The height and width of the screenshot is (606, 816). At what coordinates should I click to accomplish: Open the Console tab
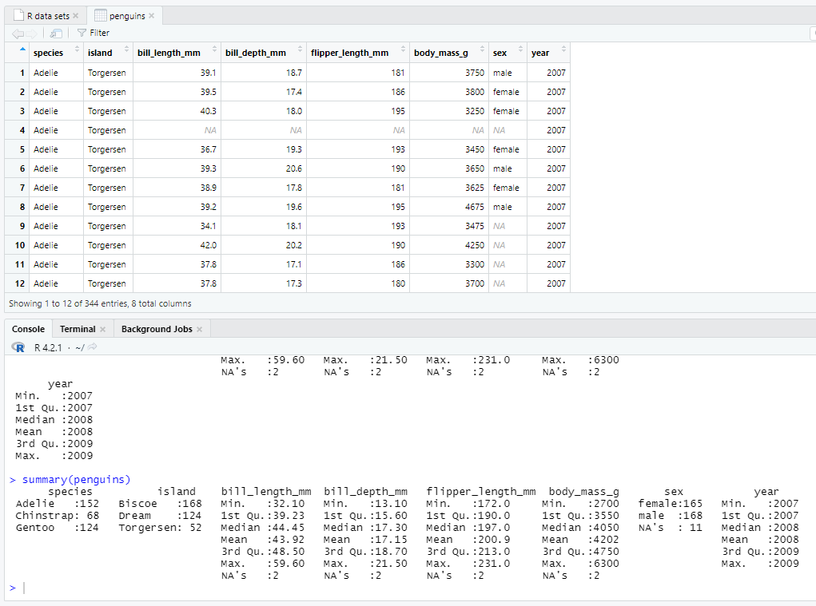click(28, 329)
